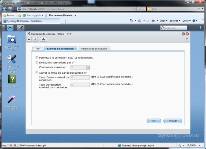
Task: Open help for the FTP panel
Action: (x=187, y=39)
